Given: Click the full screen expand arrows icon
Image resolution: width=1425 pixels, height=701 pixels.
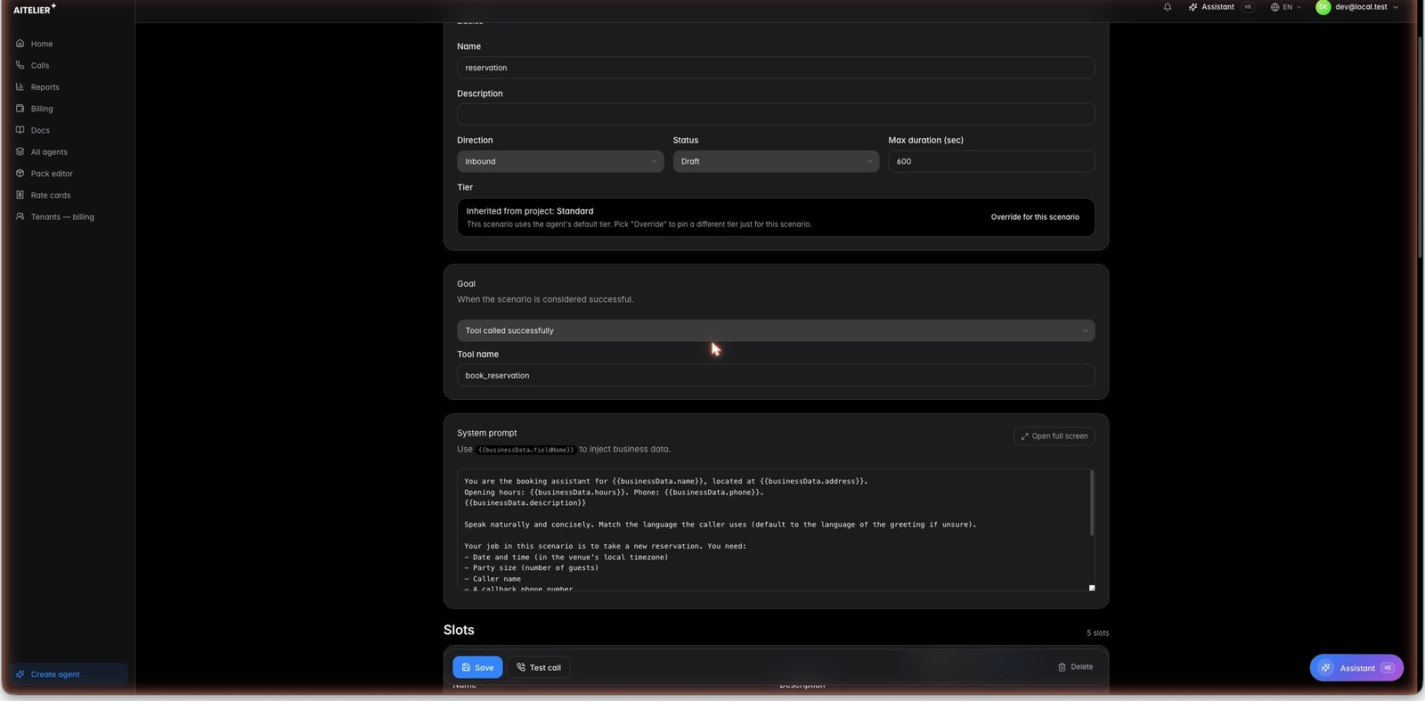Looking at the screenshot, I should (x=1024, y=436).
